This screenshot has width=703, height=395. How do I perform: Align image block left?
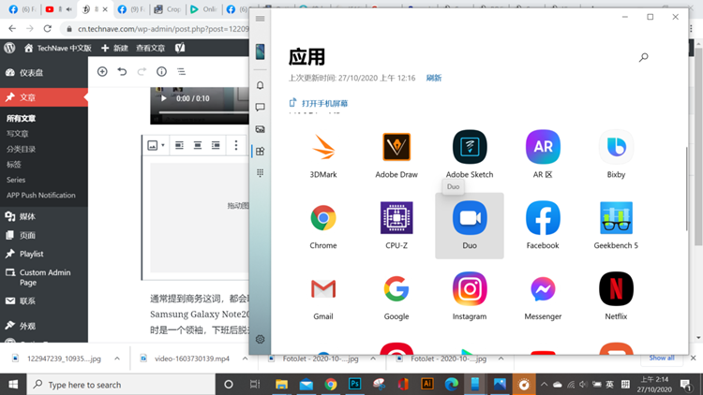pyautogui.click(x=179, y=145)
